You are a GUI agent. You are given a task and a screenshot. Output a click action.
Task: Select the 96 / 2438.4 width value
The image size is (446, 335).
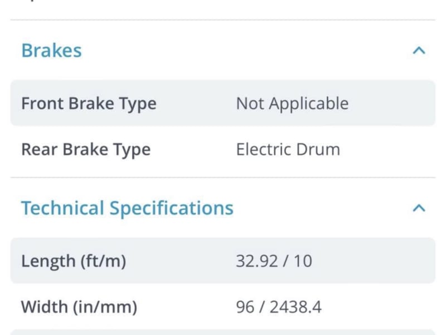click(x=279, y=307)
